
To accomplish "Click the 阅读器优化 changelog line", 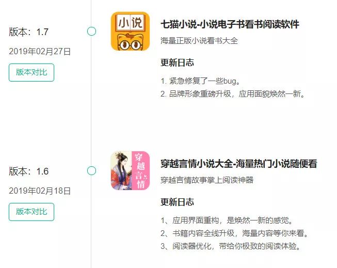I will tap(231, 246).
